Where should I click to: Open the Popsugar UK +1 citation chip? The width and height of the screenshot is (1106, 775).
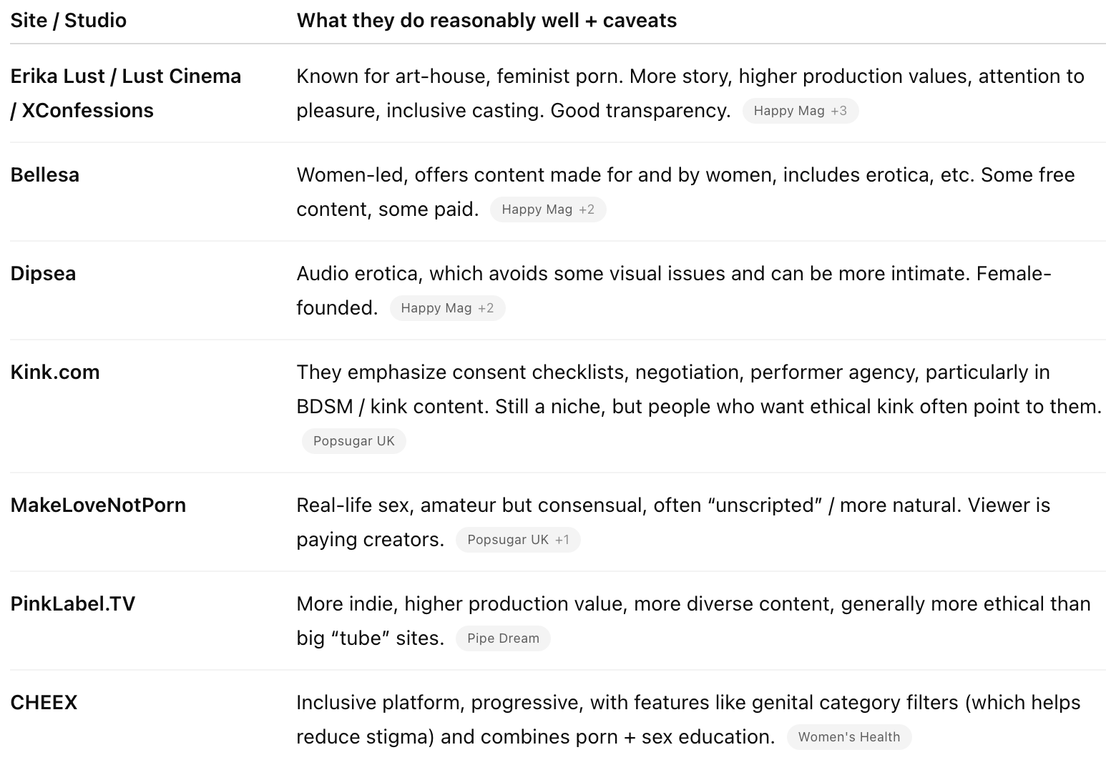pyautogui.click(x=517, y=540)
